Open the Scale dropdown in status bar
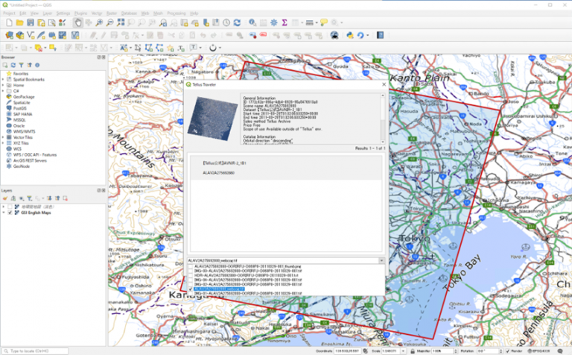 [x=403, y=351]
